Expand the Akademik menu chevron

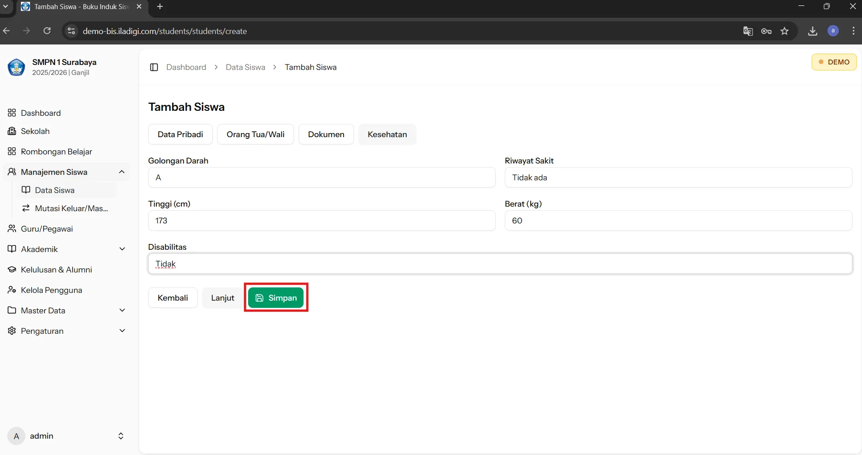122,249
